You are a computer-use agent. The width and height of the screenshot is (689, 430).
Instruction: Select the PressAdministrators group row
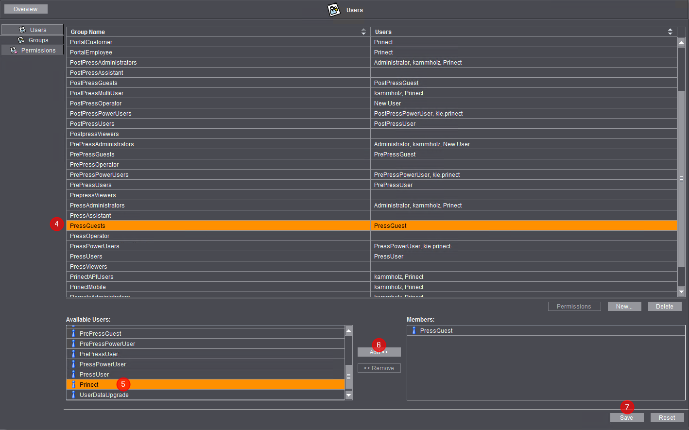(x=372, y=205)
